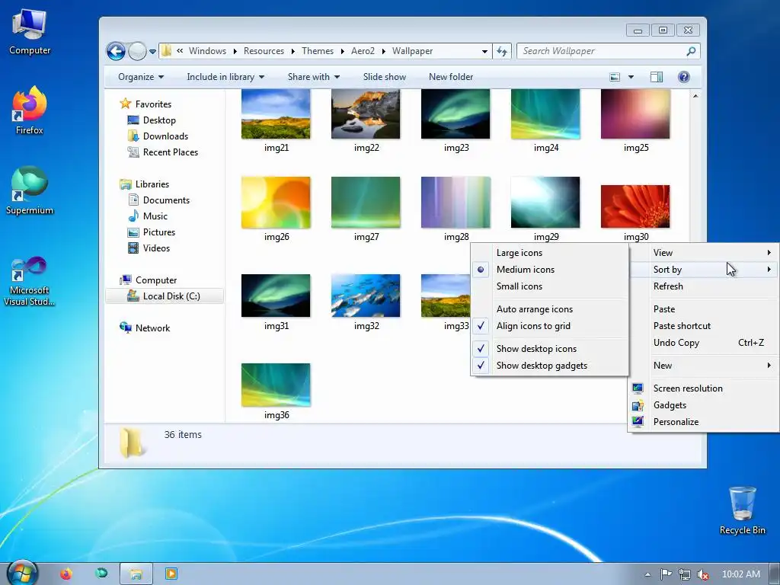Open Explorer Help question mark icon

click(x=684, y=77)
